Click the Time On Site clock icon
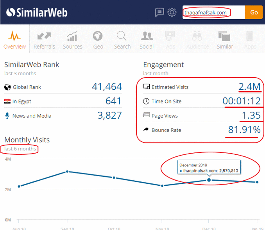This screenshot has height=230, width=265. 146,101
